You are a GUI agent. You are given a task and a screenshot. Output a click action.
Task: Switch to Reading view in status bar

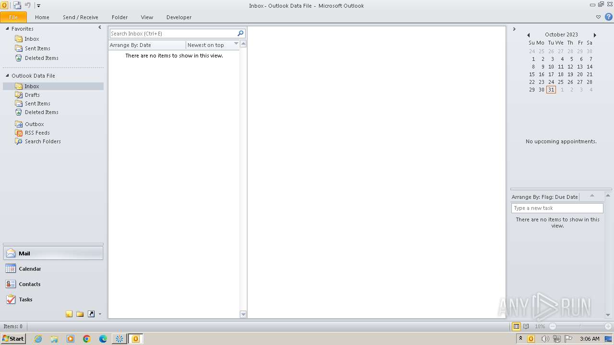pos(526,326)
